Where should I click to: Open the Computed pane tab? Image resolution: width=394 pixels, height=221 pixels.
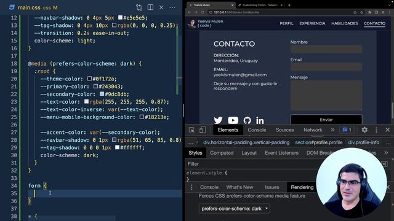222,153
